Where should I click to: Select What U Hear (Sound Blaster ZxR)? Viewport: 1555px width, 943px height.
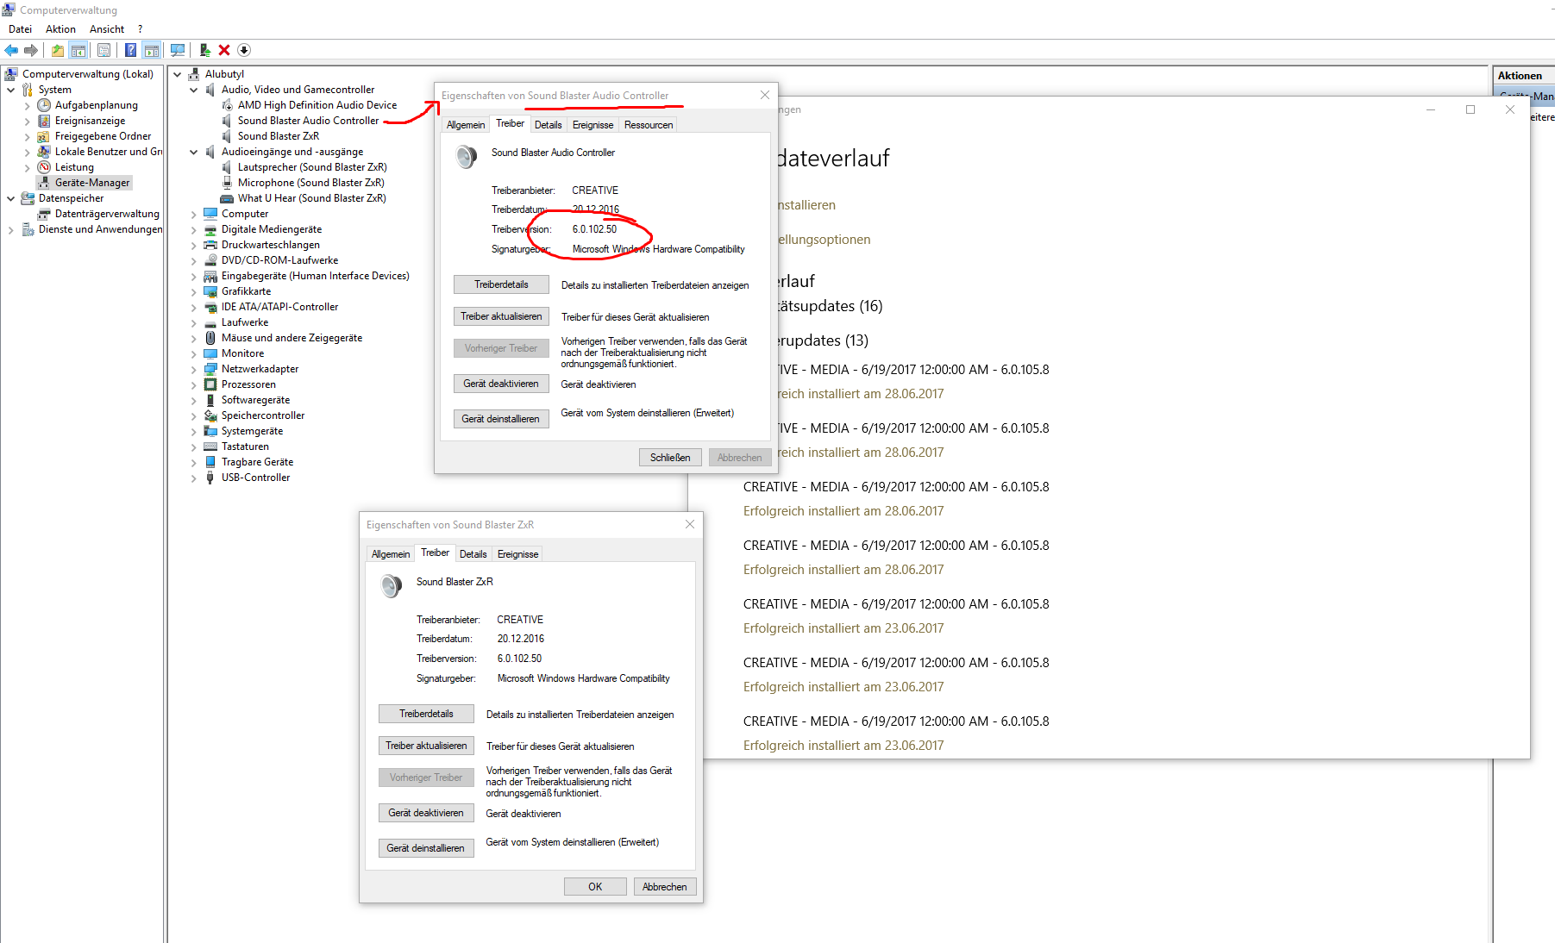[x=311, y=198]
